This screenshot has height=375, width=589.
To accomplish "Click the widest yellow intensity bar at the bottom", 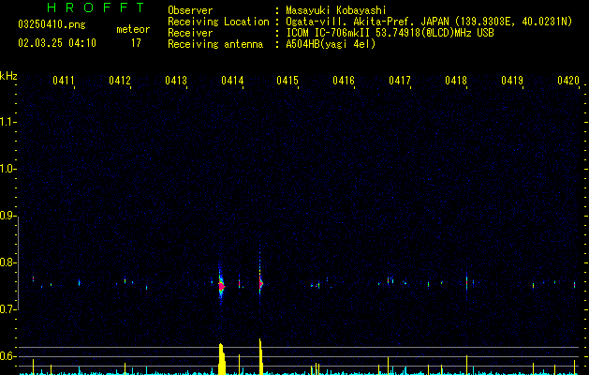I will [x=222, y=359].
